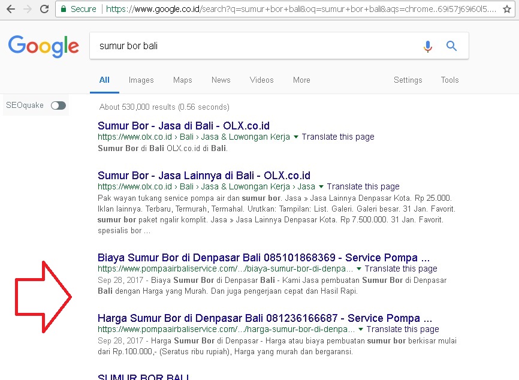Reload the page with the refresh icon

pyautogui.click(x=44, y=9)
